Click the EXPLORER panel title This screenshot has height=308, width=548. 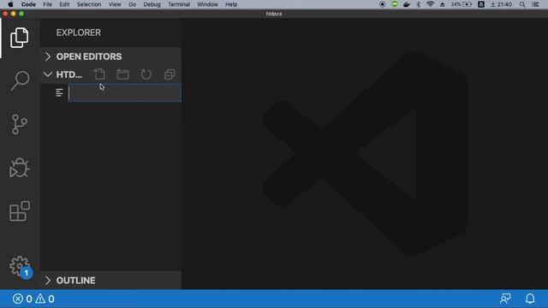click(x=78, y=33)
